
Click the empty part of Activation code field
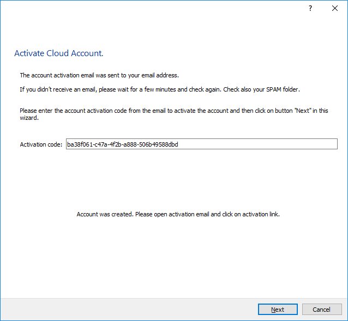coord(262,144)
